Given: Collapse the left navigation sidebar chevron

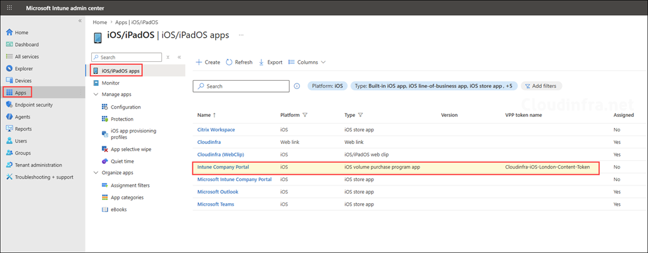Looking at the screenshot, I should pyautogui.click(x=80, y=21).
